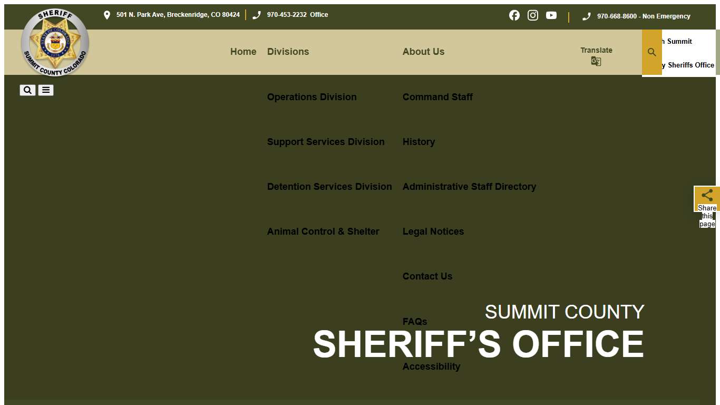Click the FAQs link
The width and height of the screenshot is (720, 405).
(x=415, y=321)
